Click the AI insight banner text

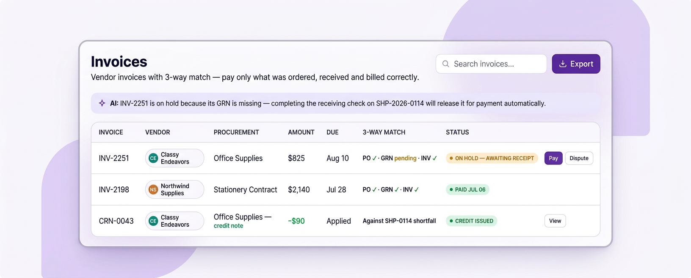[328, 103]
